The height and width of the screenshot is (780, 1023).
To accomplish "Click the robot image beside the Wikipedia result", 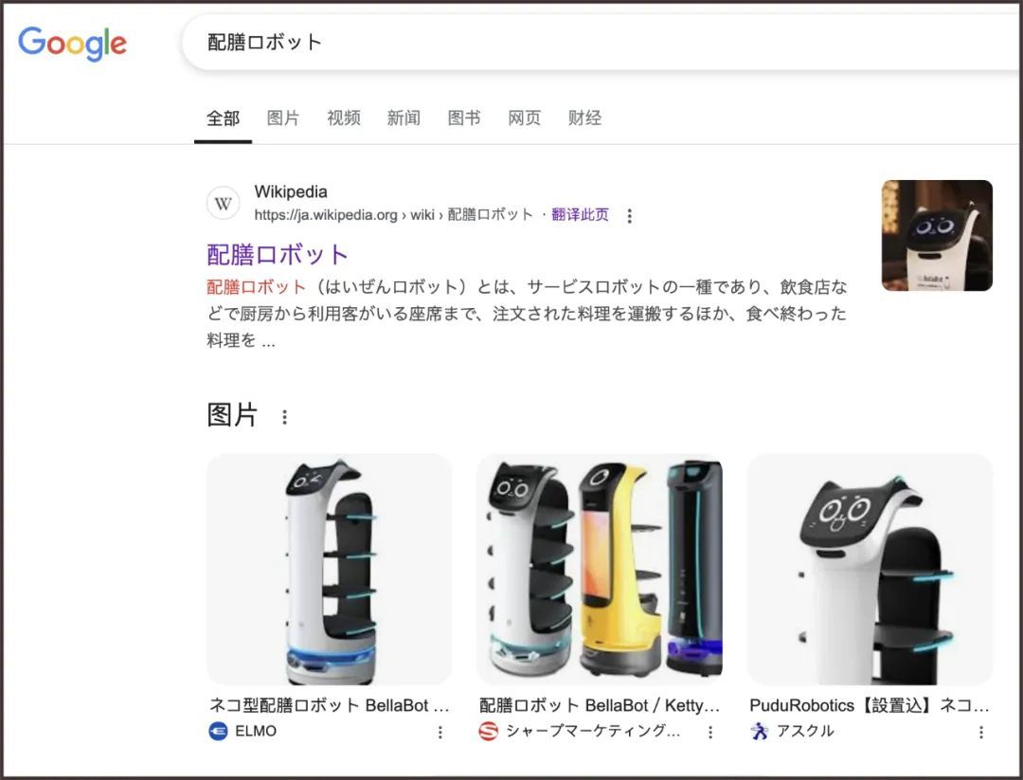I will pos(937,233).
